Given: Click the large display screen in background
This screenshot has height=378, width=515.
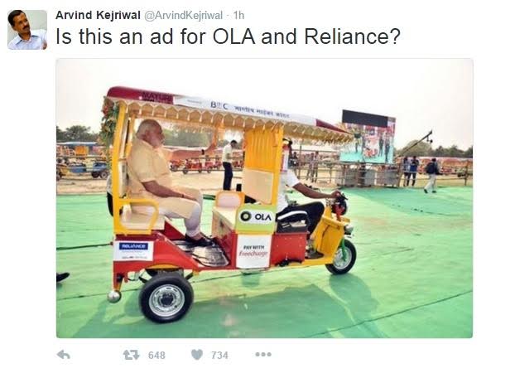Looking at the screenshot, I should click(367, 137).
